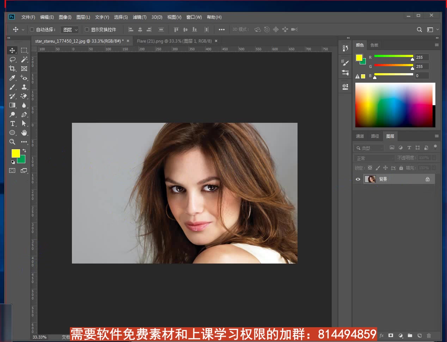Open the 类型 layer filter dropdown
447x342 pixels.
pyautogui.click(x=369, y=148)
